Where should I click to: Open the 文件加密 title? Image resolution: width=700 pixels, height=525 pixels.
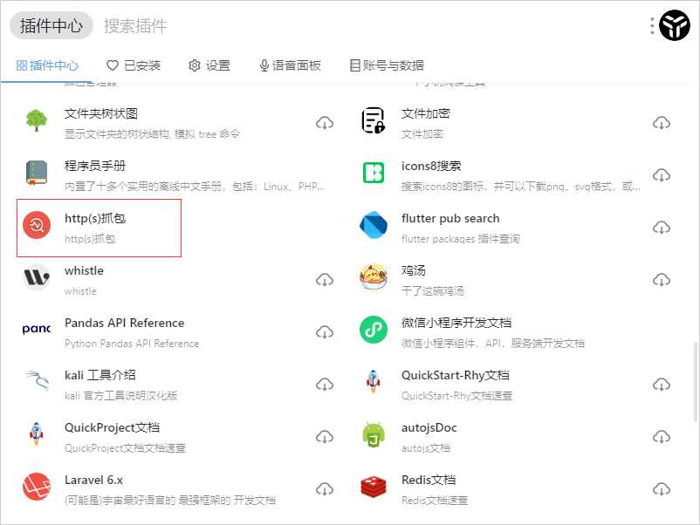(425, 113)
